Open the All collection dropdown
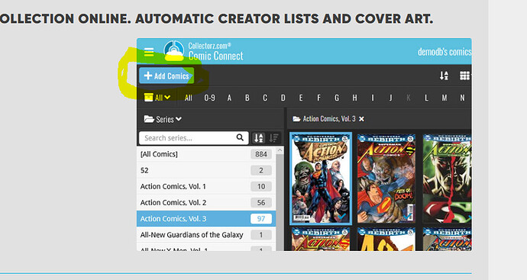This screenshot has height=280, width=527. 157,98
